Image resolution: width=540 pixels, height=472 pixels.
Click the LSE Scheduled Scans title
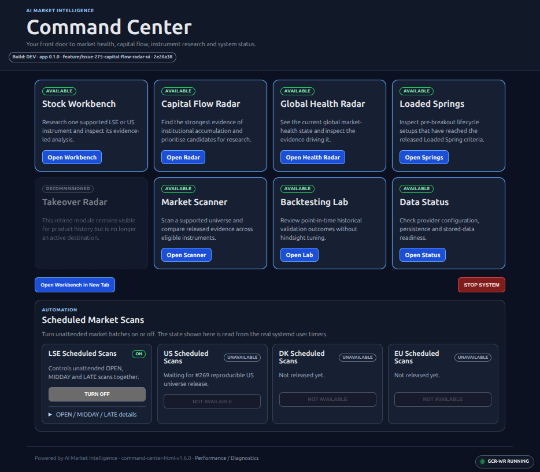(x=82, y=354)
